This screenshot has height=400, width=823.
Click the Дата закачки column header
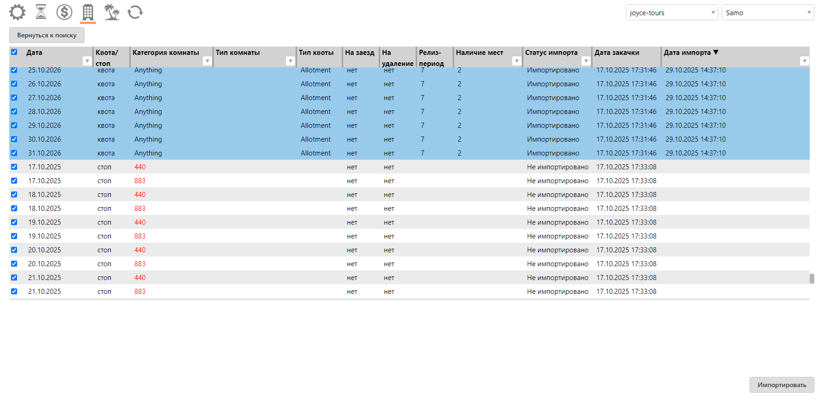pos(617,53)
